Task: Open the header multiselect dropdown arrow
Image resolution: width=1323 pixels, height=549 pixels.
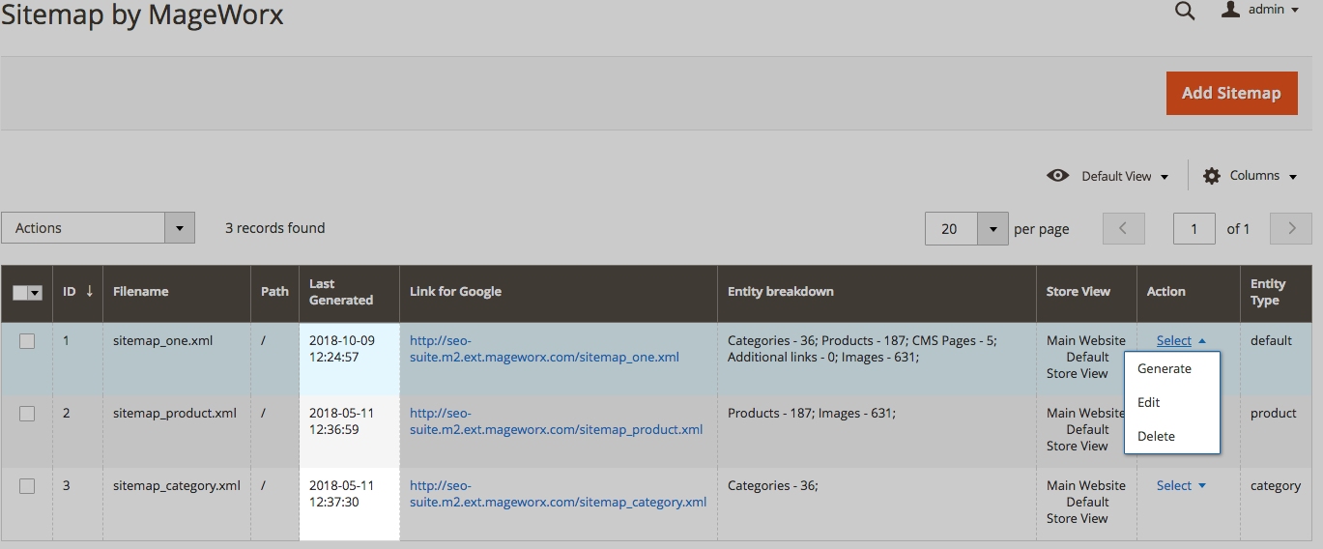Action: point(36,293)
